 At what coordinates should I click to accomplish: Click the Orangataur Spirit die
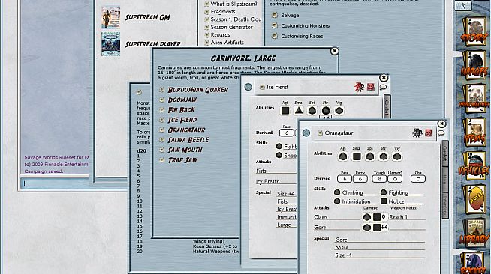pos(370,156)
